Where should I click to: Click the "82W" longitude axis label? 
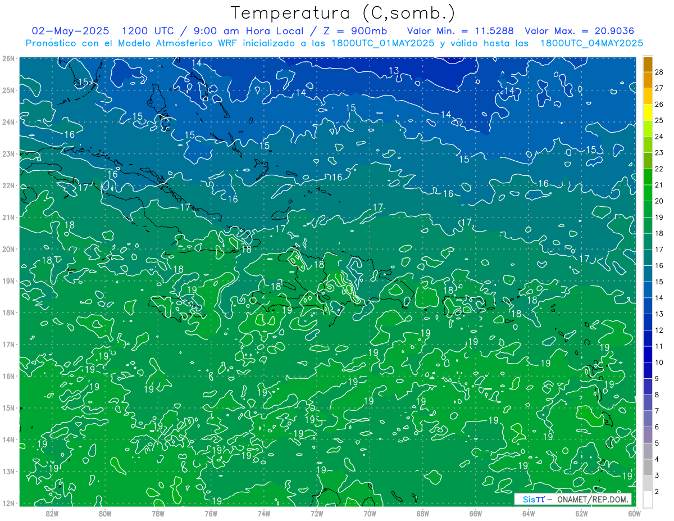pyautogui.click(x=52, y=513)
